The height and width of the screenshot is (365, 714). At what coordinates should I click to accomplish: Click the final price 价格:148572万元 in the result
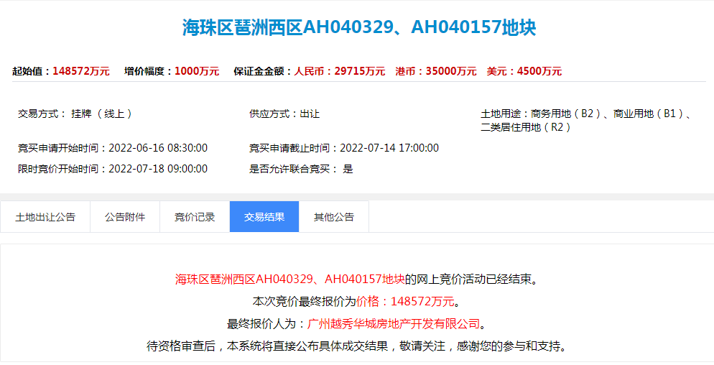405,301
